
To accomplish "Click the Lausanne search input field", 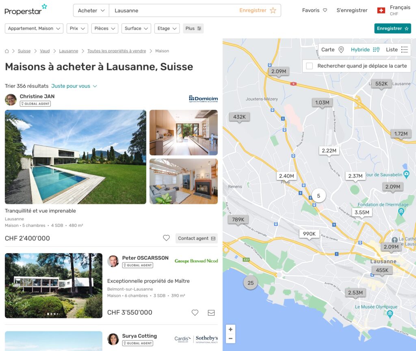I will pos(174,10).
